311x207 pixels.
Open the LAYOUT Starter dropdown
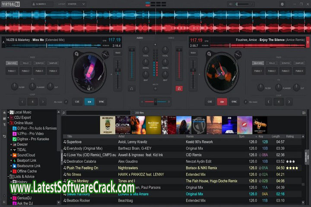click(x=76, y=4)
